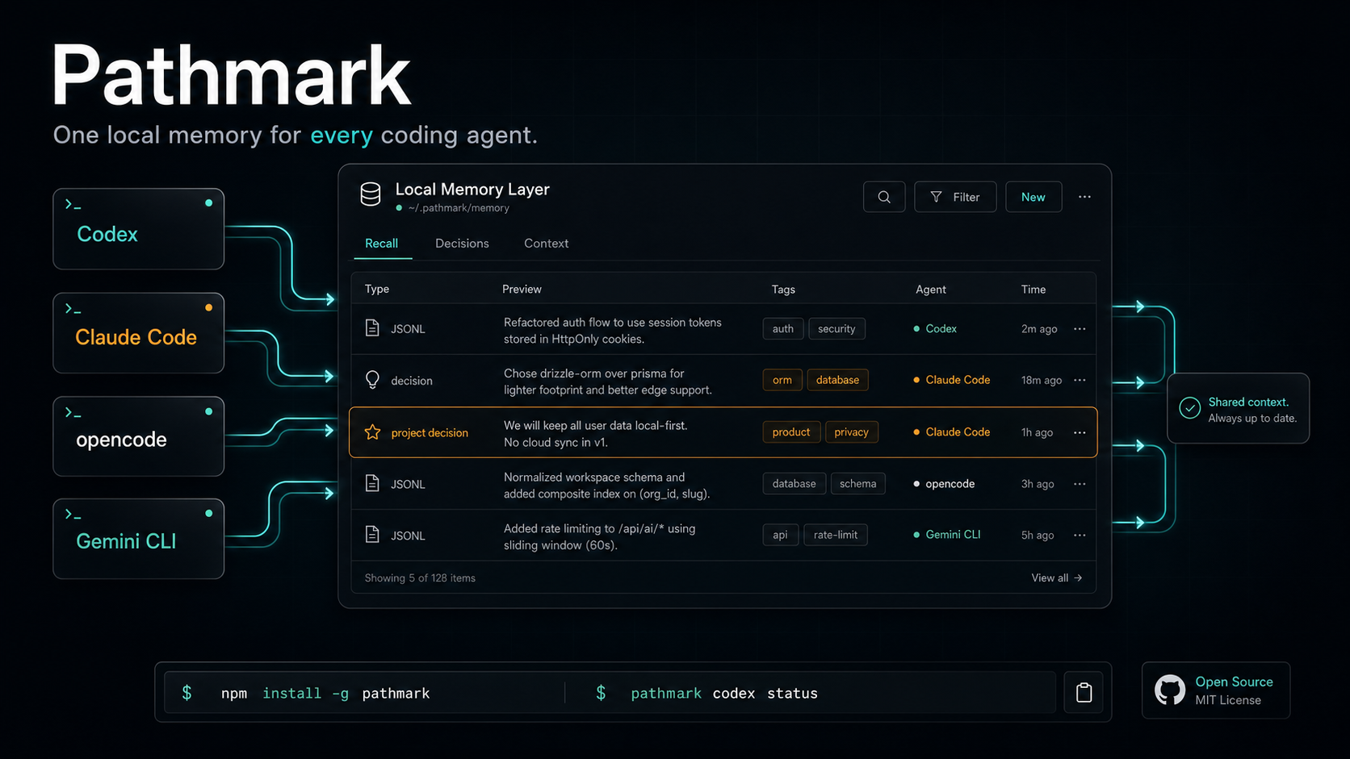The width and height of the screenshot is (1350, 759).
Task: Switch to the Decisions tab
Action: coord(462,244)
